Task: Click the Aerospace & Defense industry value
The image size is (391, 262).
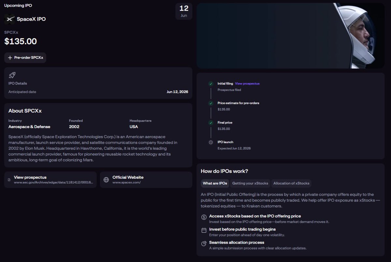Action: 29,127
